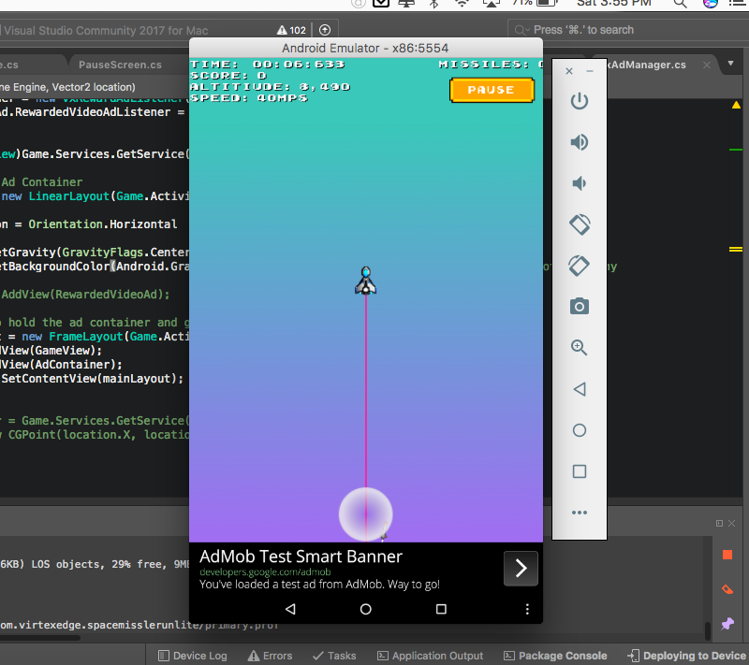
Task: Open Android overflow menu in navigation bar
Action: pyautogui.click(x=527, y=609)
